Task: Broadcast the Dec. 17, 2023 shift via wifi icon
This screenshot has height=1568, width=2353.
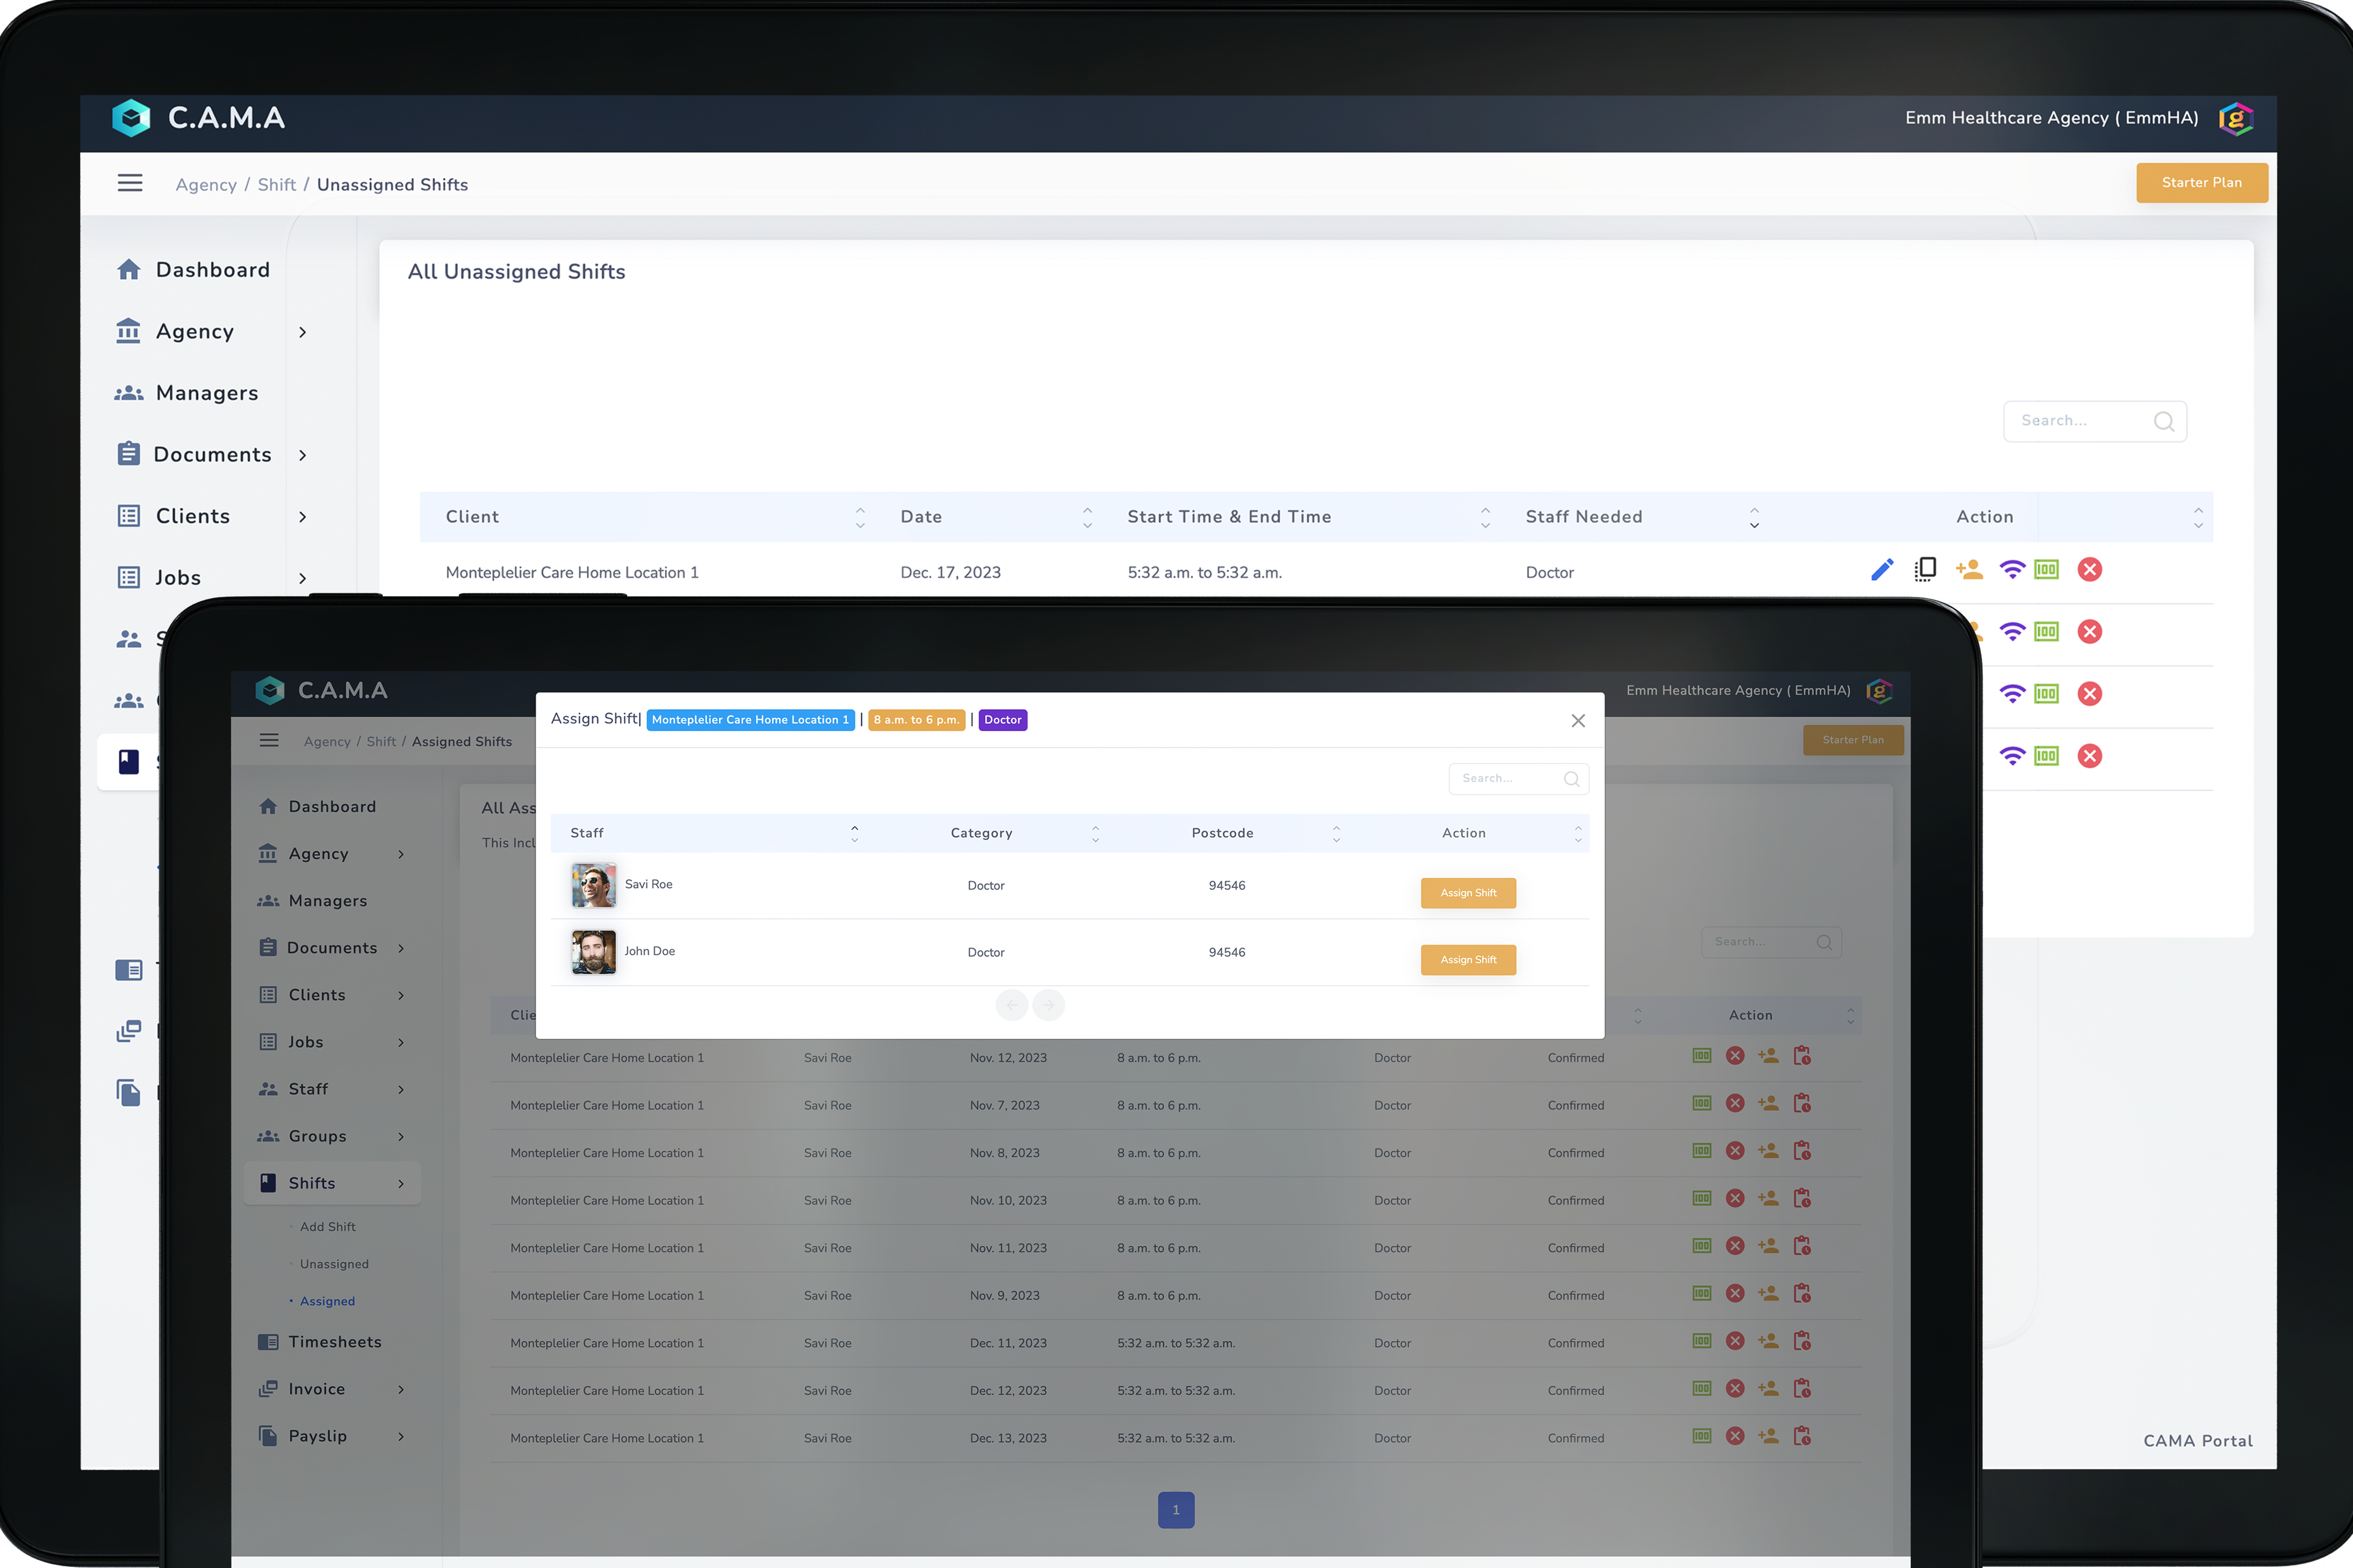Action: (2012, 570)
